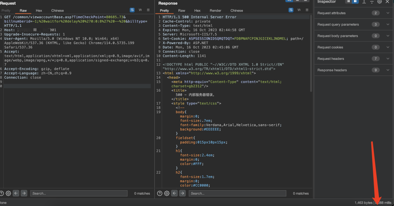This screenshot has width=394, height=206.
Task: Close the Inspector panel
Action: pos(387,2)
